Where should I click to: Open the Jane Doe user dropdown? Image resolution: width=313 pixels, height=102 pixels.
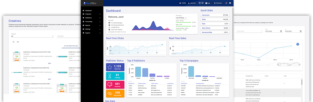pos(193,3)
